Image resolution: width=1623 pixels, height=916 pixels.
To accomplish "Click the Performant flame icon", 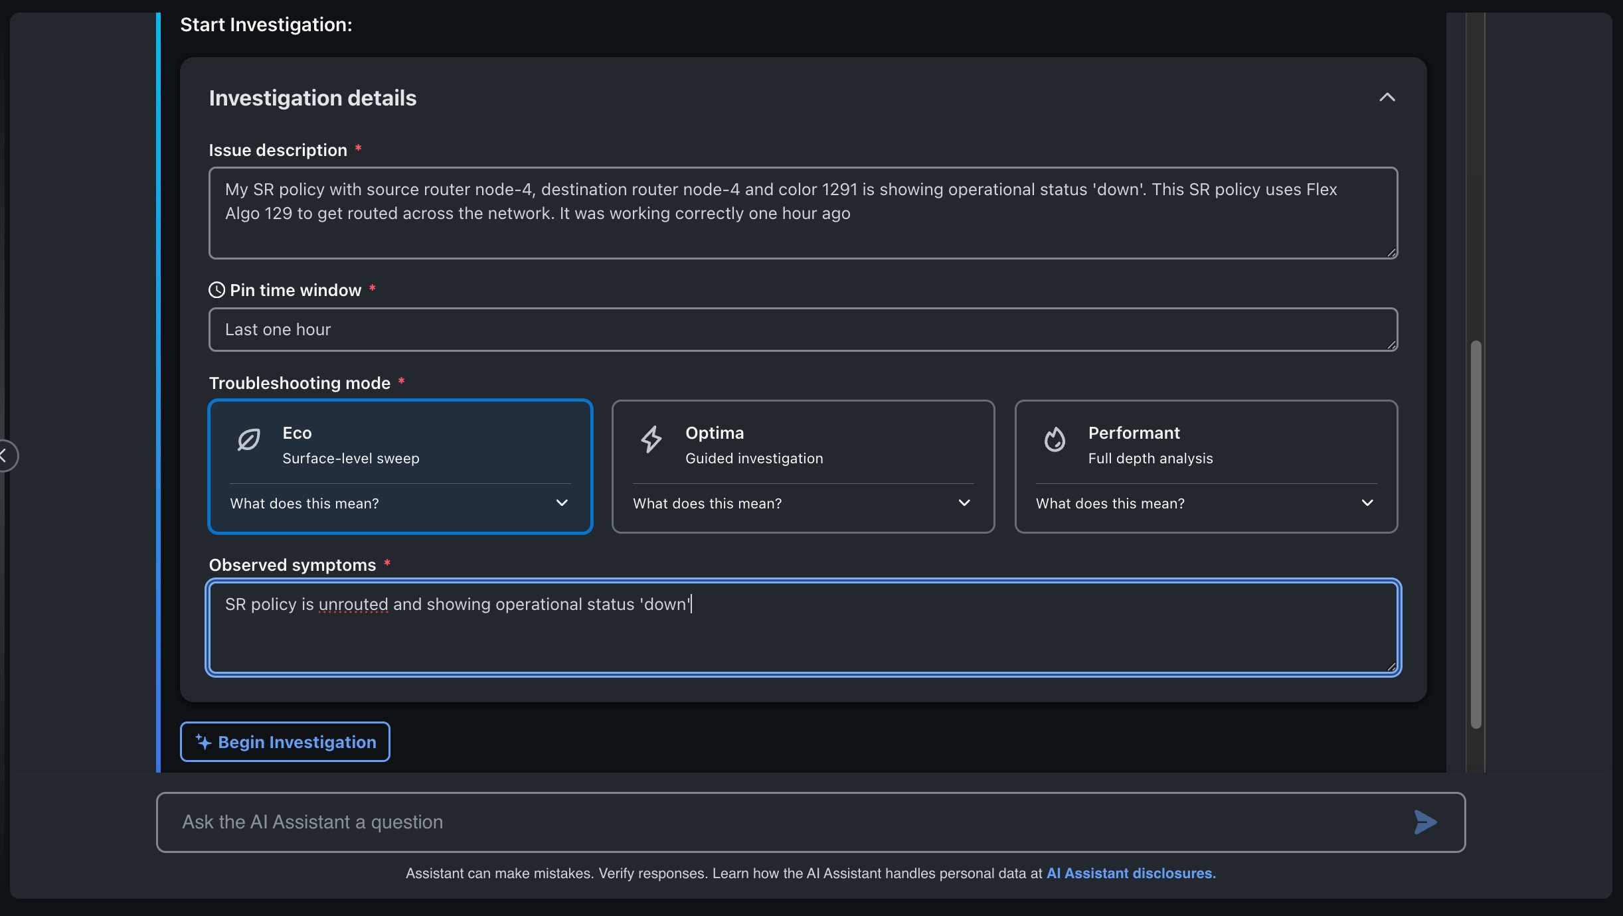I will pos(1055,439).
